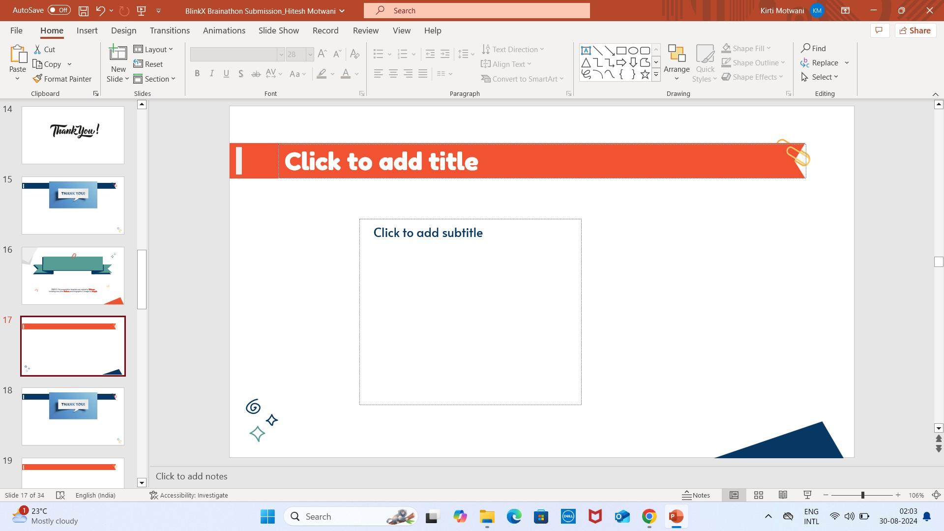The height and width of the screenshot is (531, 944).
Task: Start Slide Show from status bar icon
Action: point(807,495)
